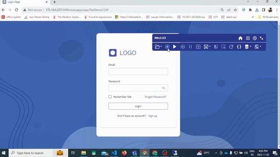Open the Forgot Password link
The width and height of the screenshot is (280, 157).
tap(155, 97)
